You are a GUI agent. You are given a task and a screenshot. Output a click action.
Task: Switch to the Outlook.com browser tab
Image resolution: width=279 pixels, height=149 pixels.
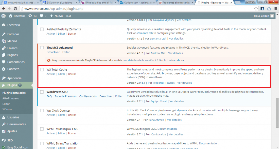pos(137,3)
